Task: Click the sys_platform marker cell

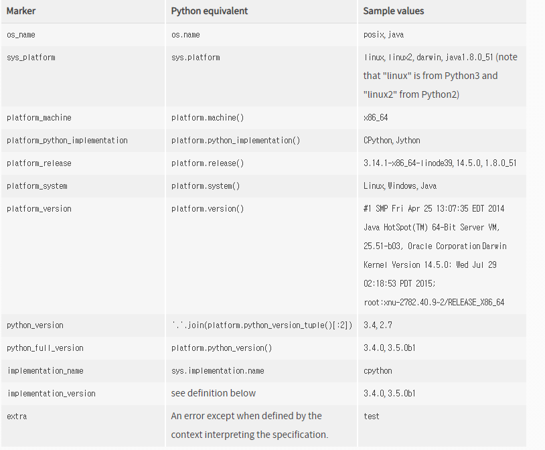Action: click(31, 57)
